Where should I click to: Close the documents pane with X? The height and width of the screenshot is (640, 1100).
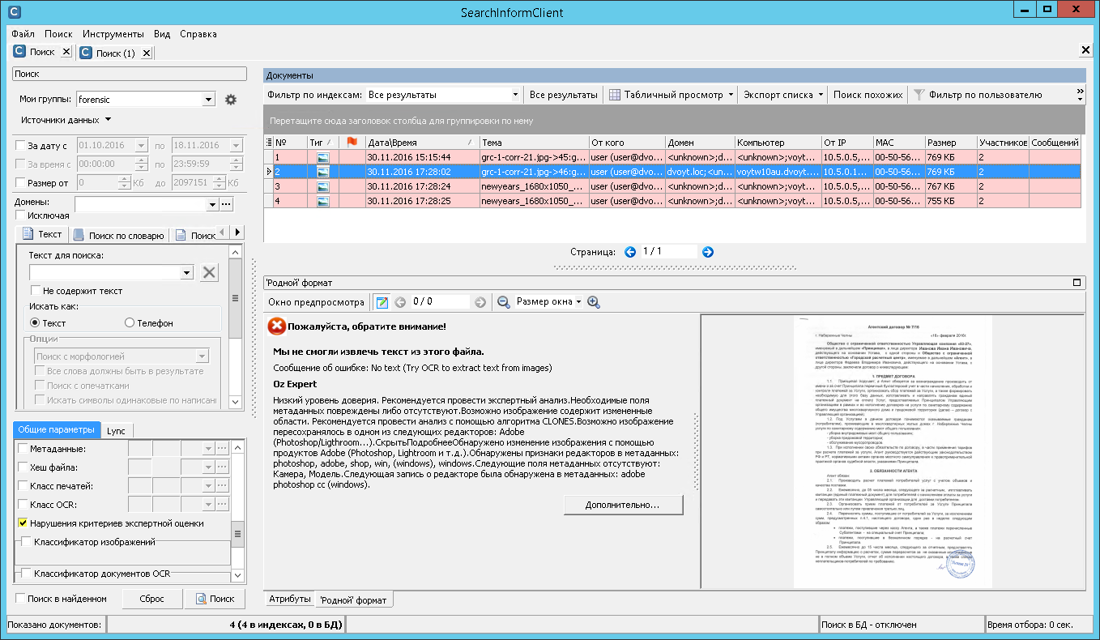(1085, 50)
